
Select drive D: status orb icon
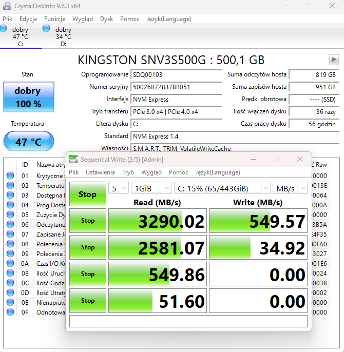47,29
